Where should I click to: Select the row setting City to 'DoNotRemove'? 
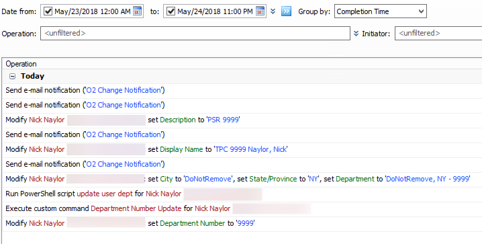click(242, 179)
